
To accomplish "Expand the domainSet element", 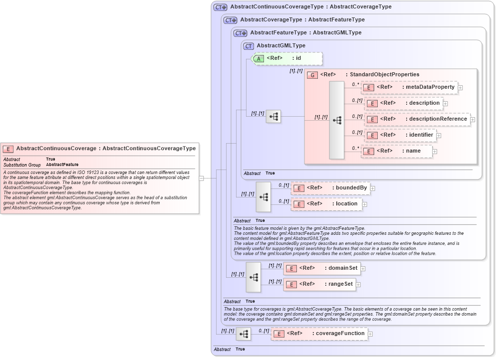I will click(363, 269).
